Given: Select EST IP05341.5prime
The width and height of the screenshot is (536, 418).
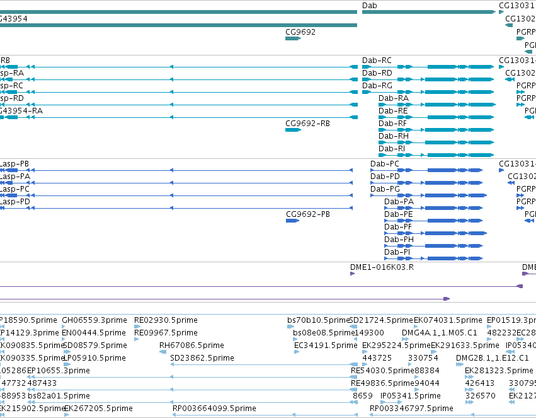Looking at the screenshot, I should [x=411, y=396].
